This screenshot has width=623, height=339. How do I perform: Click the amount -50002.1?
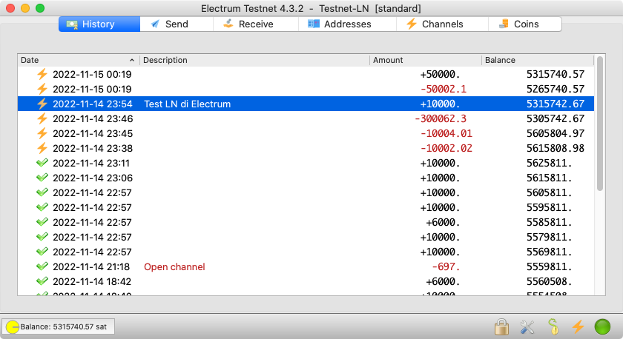pyautogui.click(x=444, y=89)
